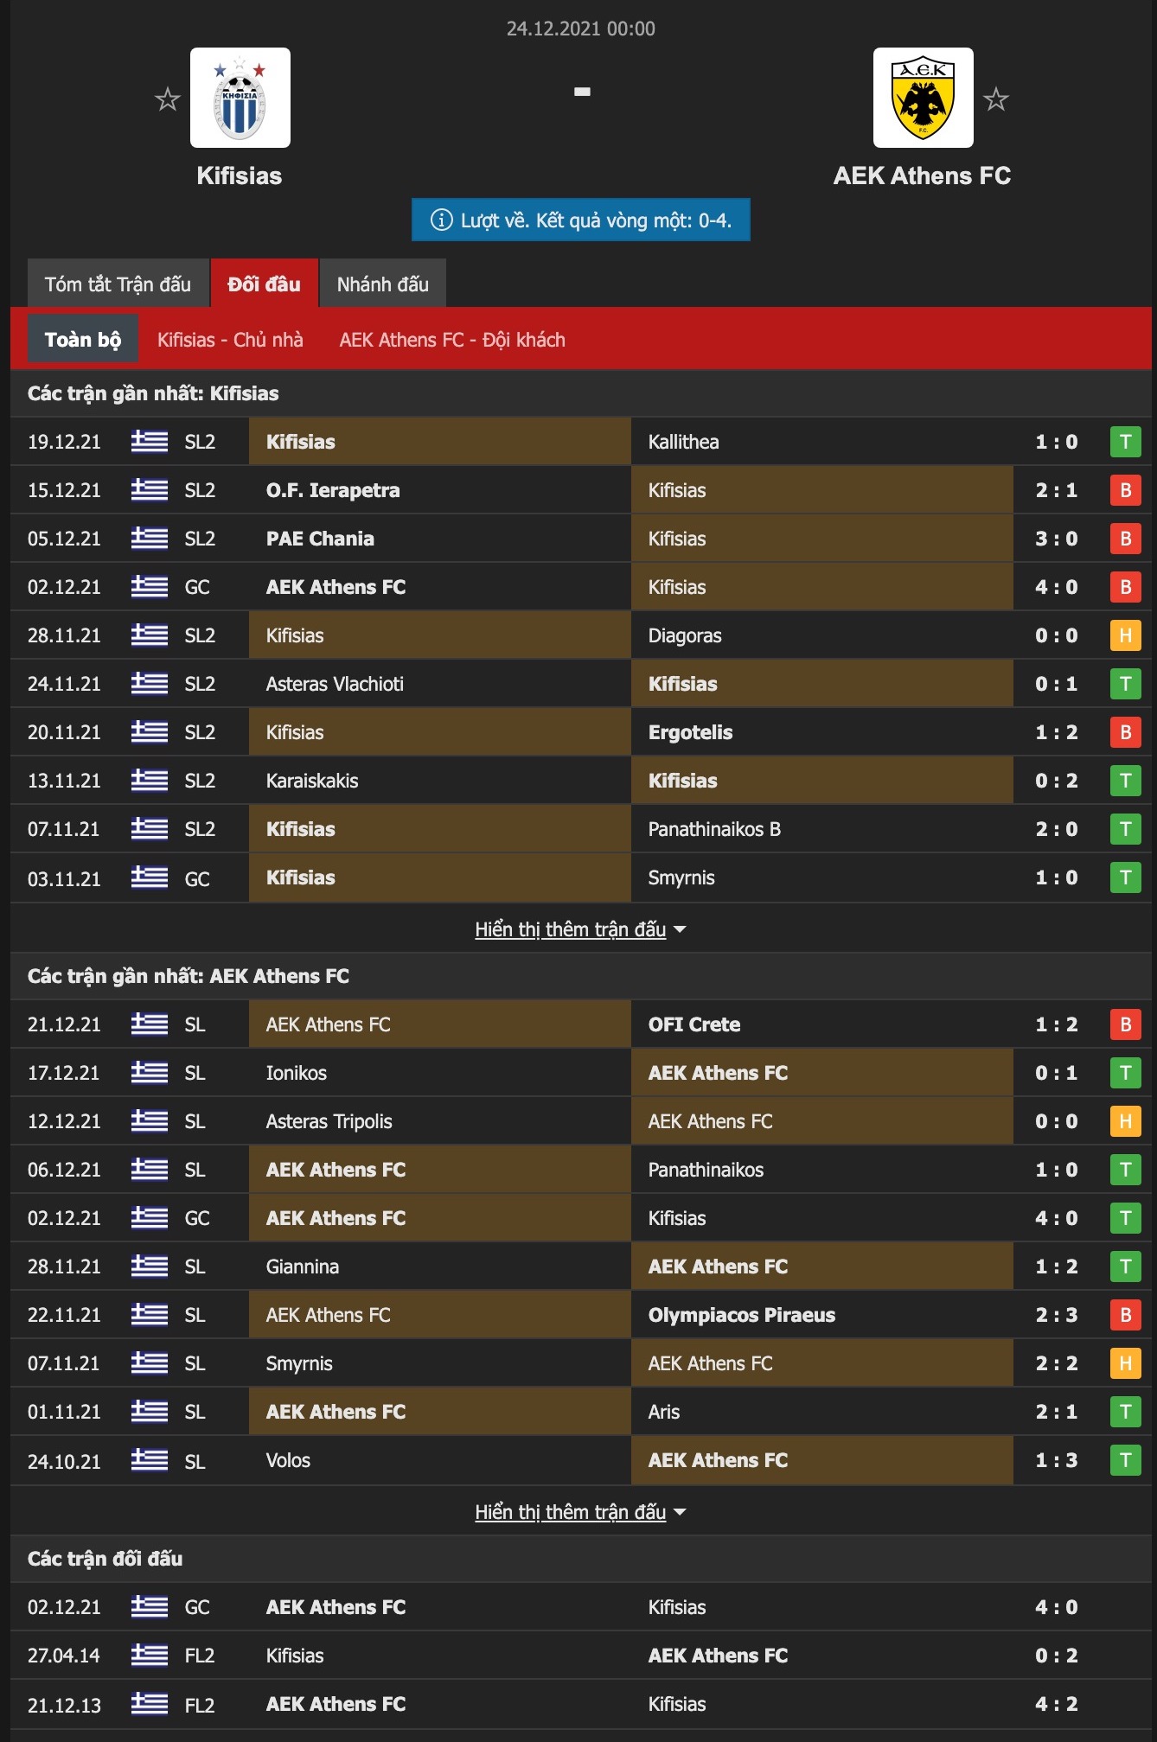Filter by AEK Athens FC - Đội khách
Screen dimensions: 1157x1742
click(x=452, y=340)
